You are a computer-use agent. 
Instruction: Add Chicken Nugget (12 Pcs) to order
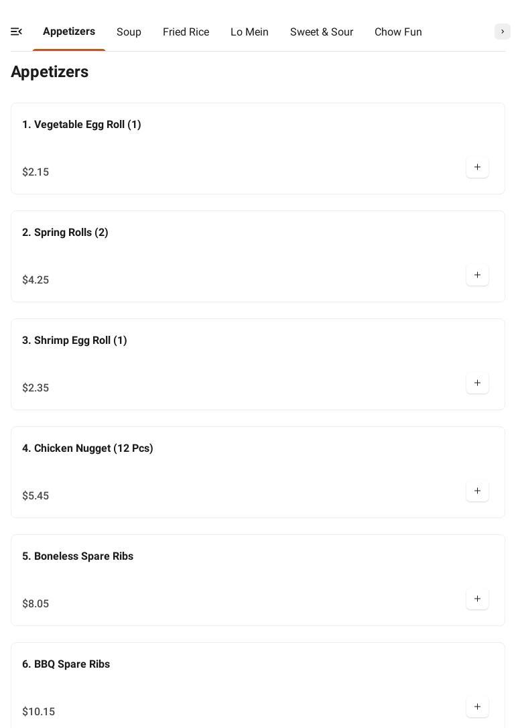[x=477, y=491]
